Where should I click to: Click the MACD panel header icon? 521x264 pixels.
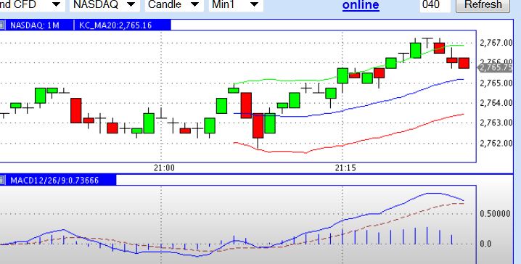2,181
